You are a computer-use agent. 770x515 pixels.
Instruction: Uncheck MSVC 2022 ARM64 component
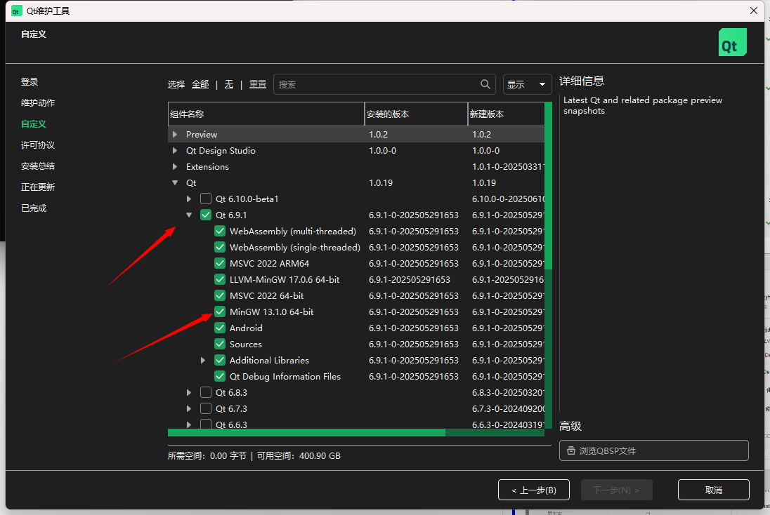click(x=220, y=263)
